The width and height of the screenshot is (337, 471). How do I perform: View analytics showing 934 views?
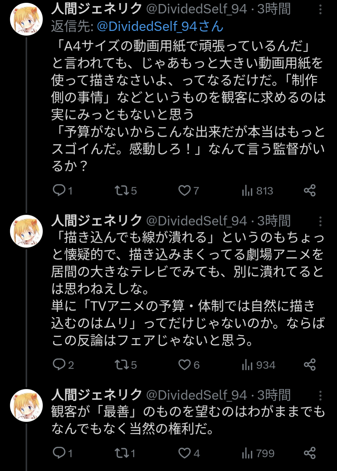[247, 365]
